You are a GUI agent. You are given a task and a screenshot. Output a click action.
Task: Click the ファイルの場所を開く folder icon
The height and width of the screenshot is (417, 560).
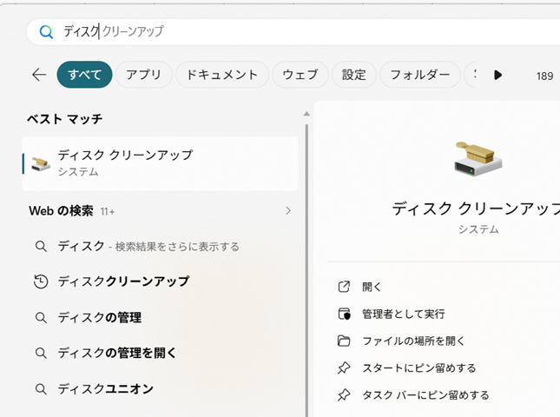coord(344,341)
